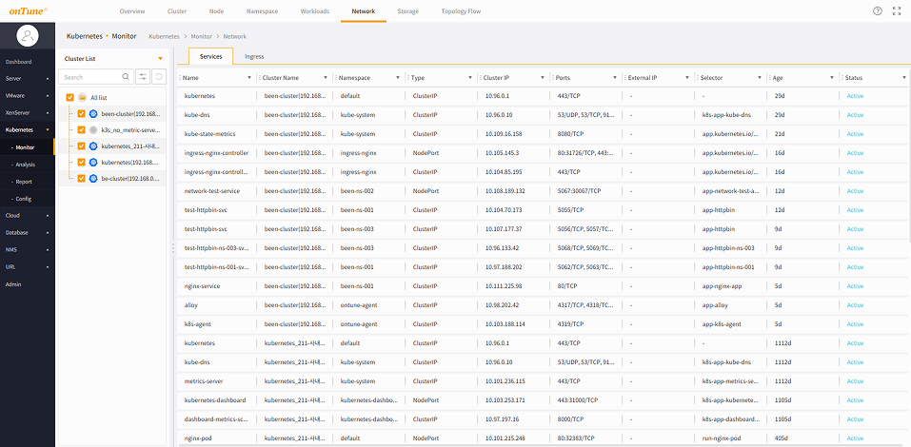Click Active status of kube-state-metrics row
Screen dimensions: 911x447
855,133
